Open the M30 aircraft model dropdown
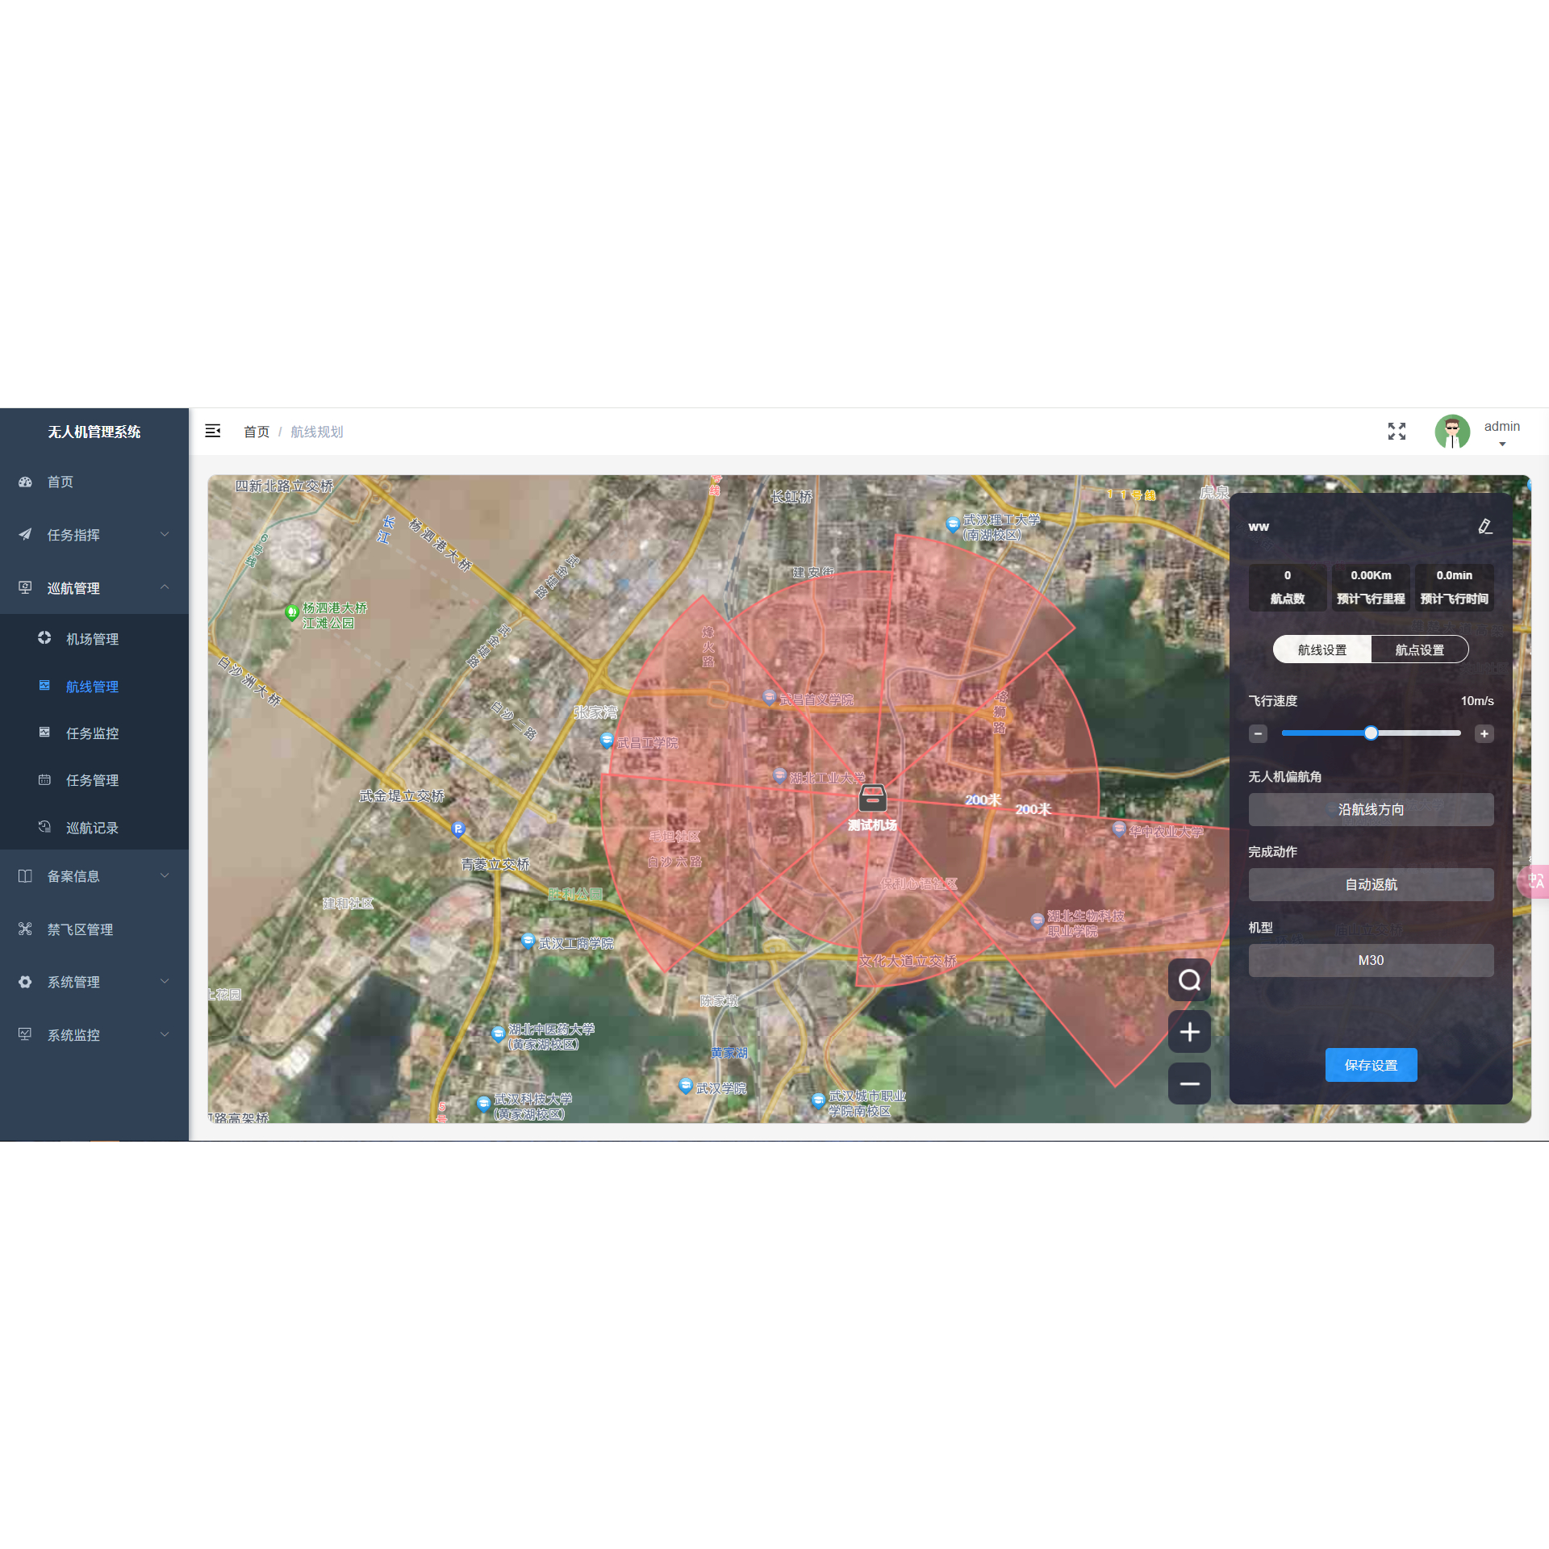The width and height of the screenshot is (1549, 1549). point(1371,960)
